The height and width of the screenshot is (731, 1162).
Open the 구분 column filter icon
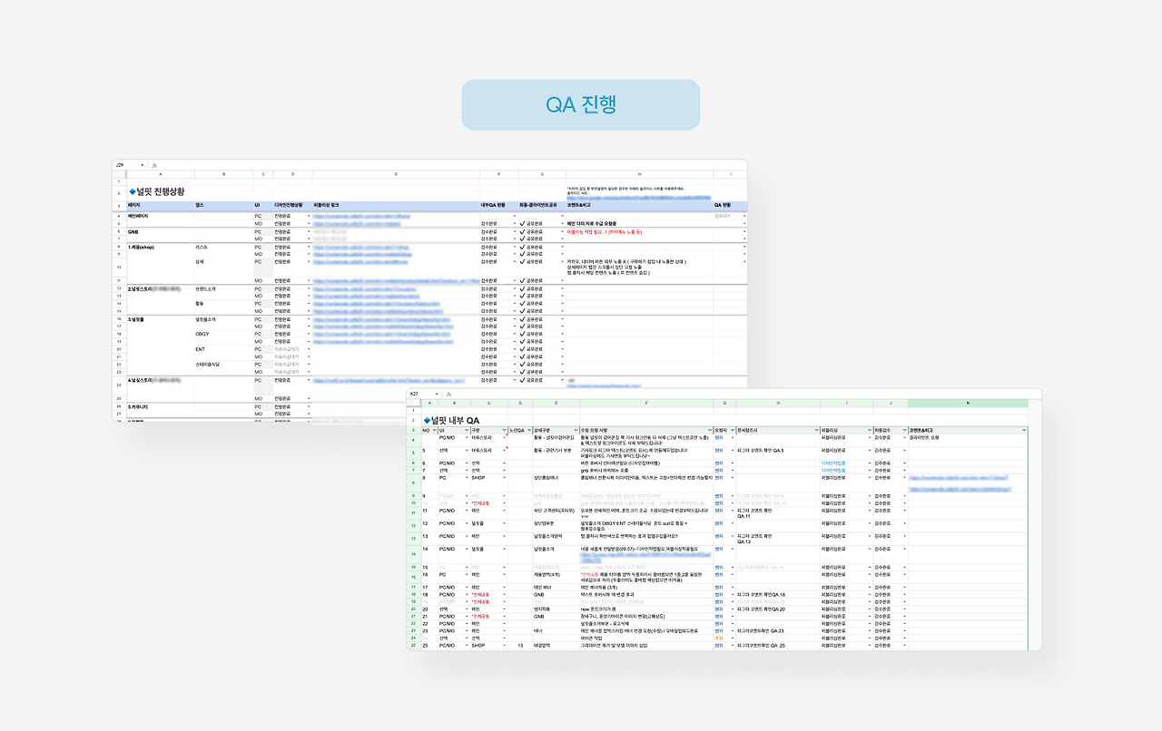tap(504, 430)
